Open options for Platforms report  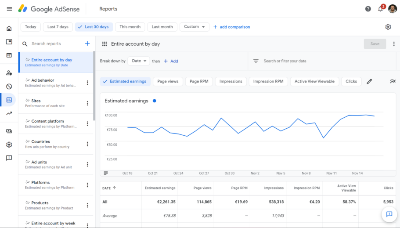[87, 185]
